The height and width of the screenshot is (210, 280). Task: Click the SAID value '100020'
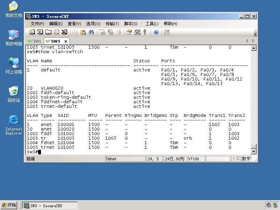(x=66, y=129)
